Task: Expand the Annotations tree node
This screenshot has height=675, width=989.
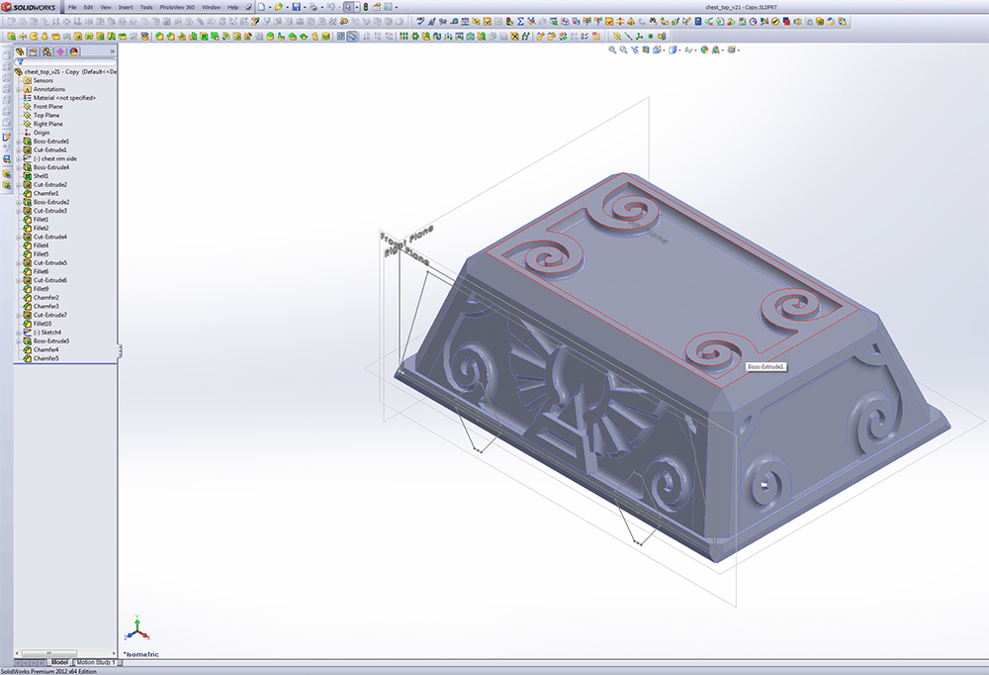Action: tap(18, 90)
